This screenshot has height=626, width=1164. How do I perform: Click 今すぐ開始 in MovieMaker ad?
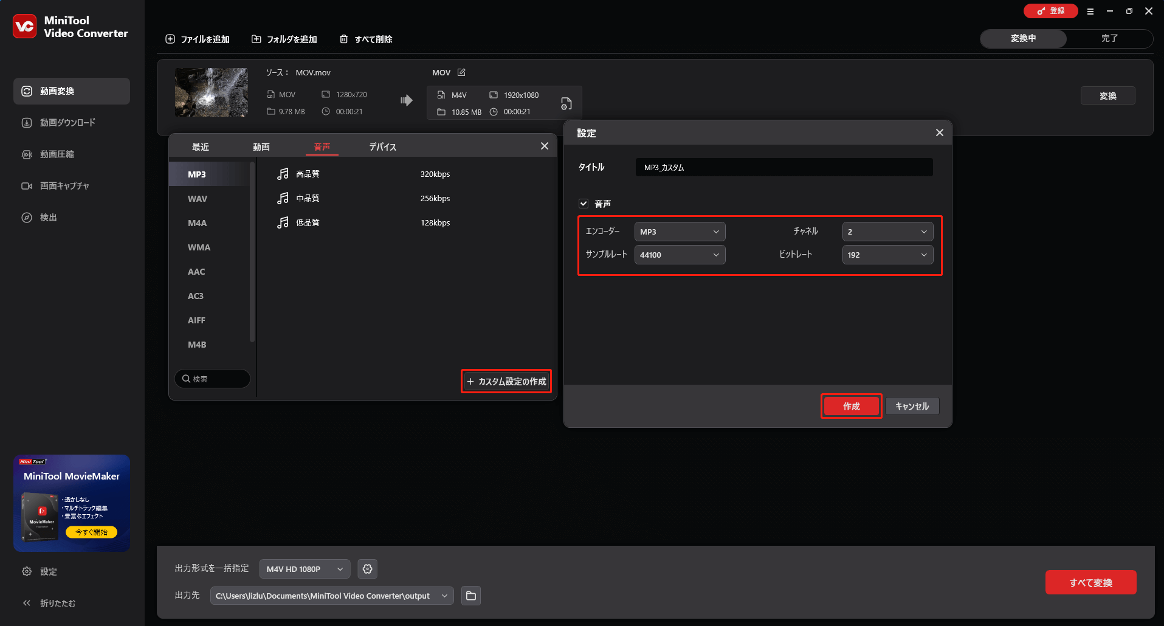click(x=91, y=532)
